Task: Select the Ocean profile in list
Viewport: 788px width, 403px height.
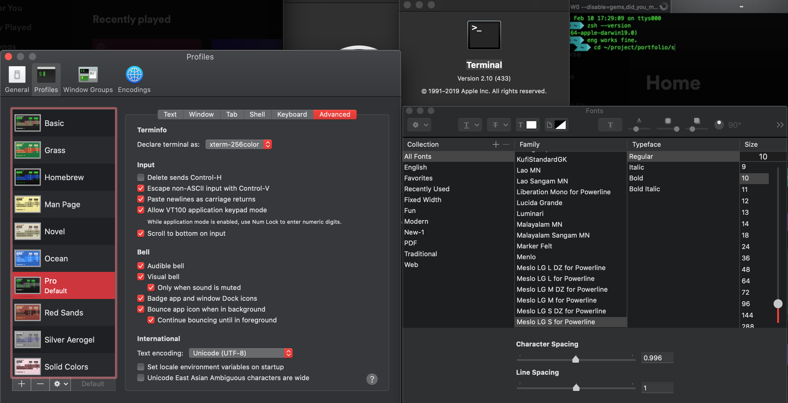Action: (x=64, y=258)
